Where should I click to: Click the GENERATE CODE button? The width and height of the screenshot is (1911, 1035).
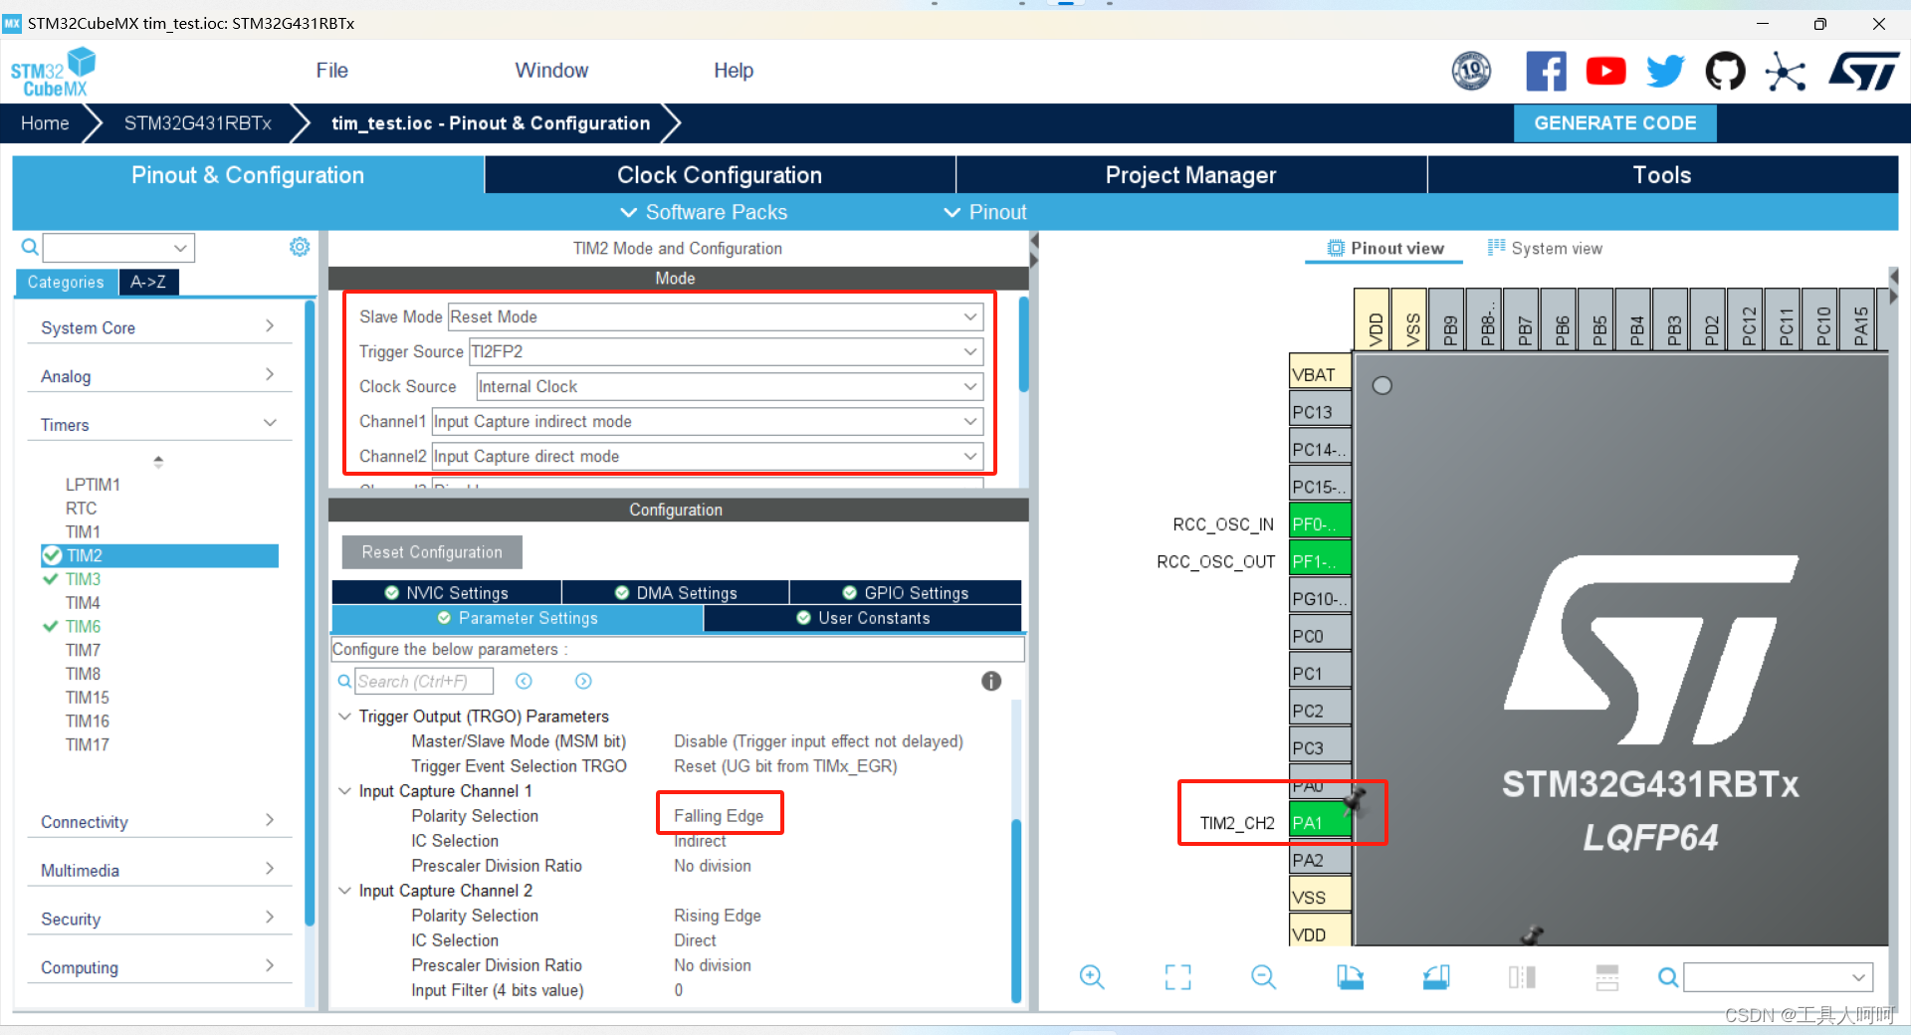[1614, 123]
